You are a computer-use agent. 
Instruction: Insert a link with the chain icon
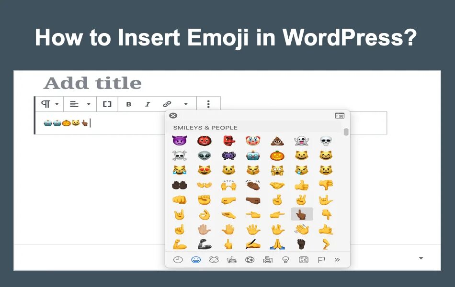[x=167, y=104]
